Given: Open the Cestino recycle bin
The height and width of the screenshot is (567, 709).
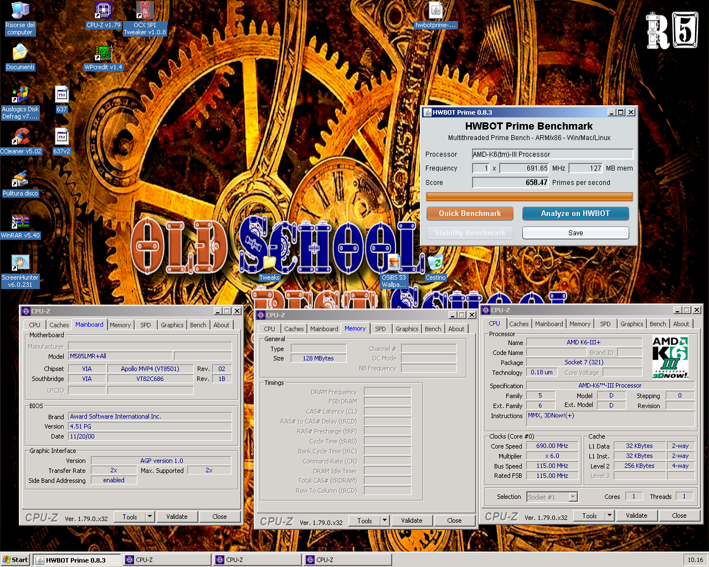Looking at the screenshot, I should click(435, 267).
